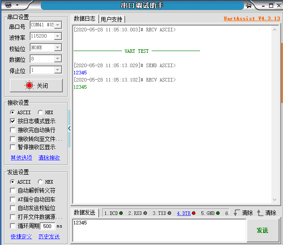Toggle the pin window icon
This screenshot has width=283, height=245.
249,6
